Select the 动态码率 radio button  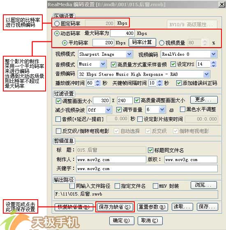57,34
